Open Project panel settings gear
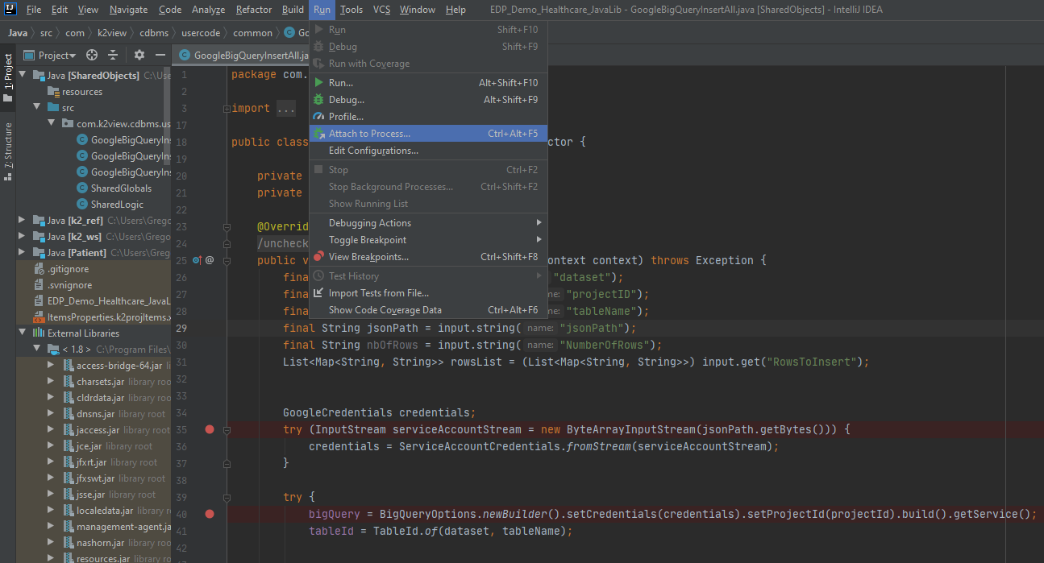This screenshot has height=563, width=1044. pyautogui.click(x=139, y=55)
